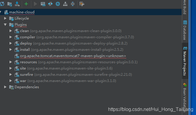Click the install plugin Maven icon

[17, 50]
